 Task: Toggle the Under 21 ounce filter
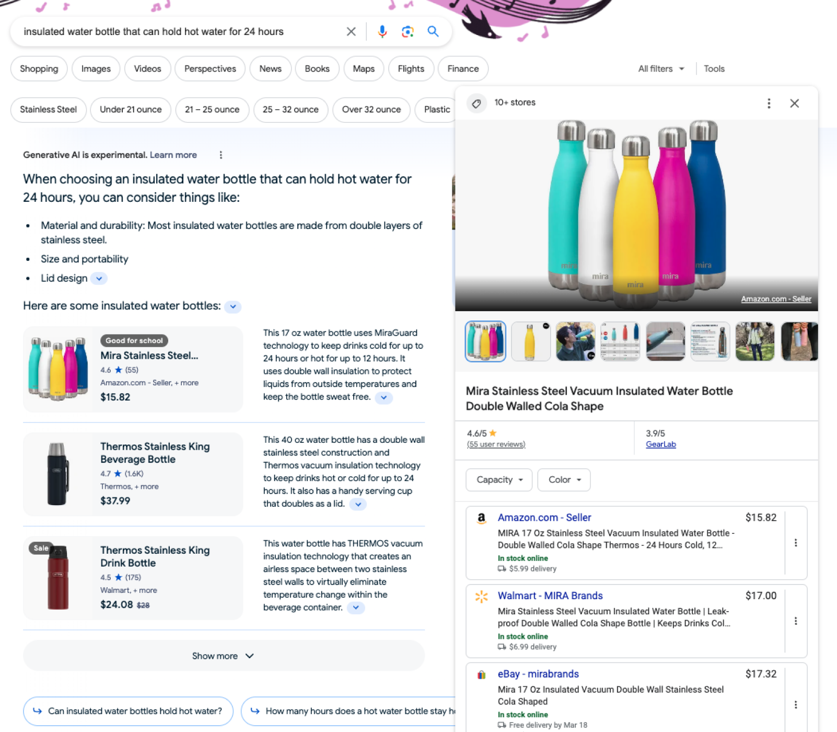click(x=131, y=110)
